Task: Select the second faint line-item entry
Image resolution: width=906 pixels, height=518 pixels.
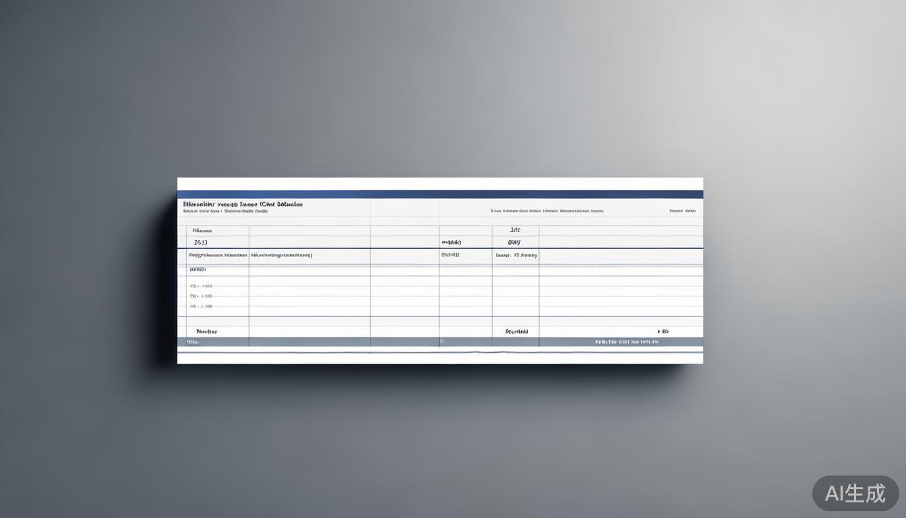Action: coord(201,296)
